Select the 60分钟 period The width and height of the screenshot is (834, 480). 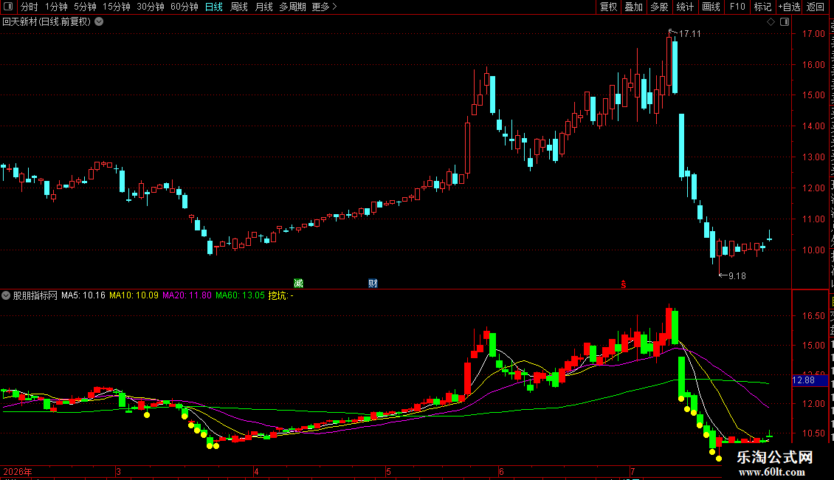coord(185,7)
